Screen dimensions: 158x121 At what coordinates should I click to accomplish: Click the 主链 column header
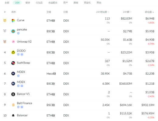(x=49, y=12)
